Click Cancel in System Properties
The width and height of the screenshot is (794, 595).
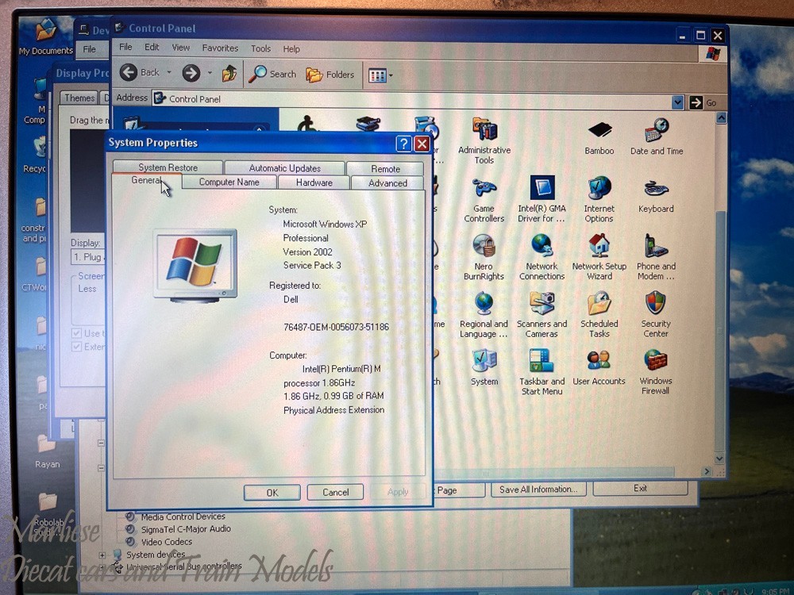click(335, 492)
